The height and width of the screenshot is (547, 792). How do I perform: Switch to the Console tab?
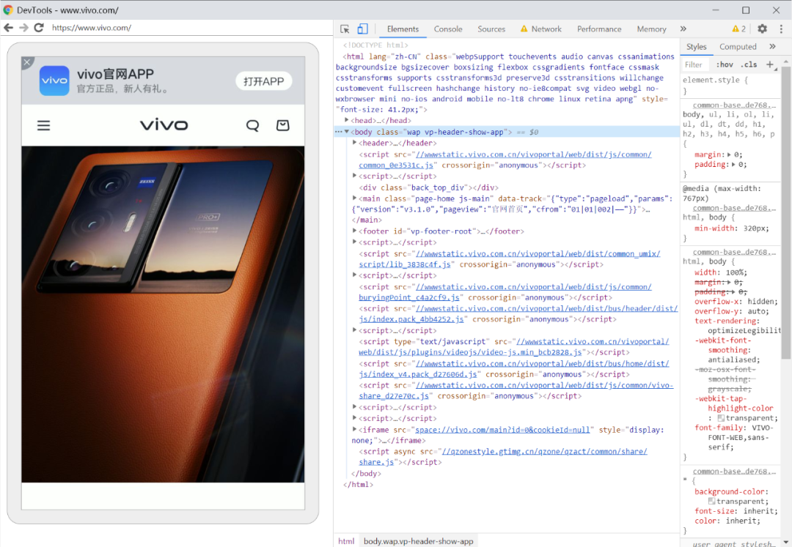[x=448, y=29]
